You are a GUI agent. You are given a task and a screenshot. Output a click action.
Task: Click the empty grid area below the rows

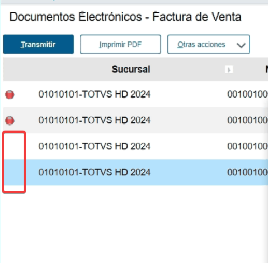(x=134, y=224)
